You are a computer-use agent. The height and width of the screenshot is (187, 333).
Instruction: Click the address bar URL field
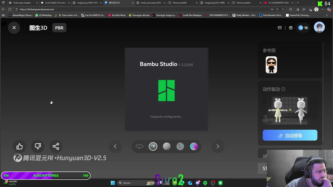point(140,9)
